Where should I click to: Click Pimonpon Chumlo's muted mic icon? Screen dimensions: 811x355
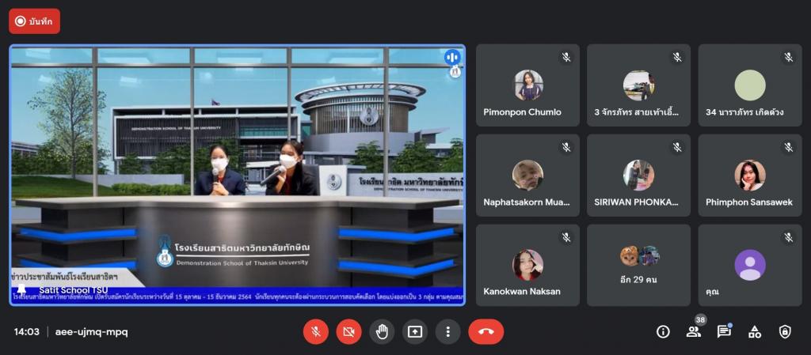pos(566,57)
